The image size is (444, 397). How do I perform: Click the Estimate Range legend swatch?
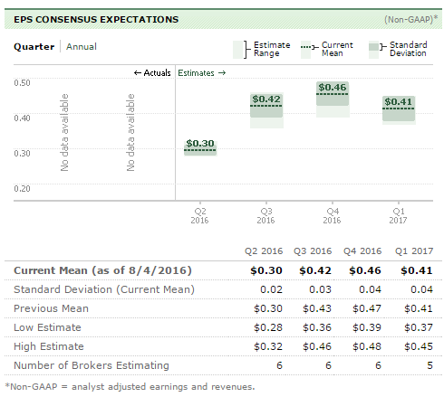pos(238,50)
